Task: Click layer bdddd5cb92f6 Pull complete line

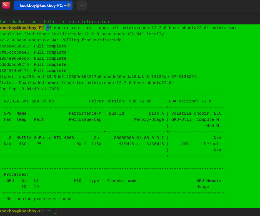Action: [x=33, y=64]
